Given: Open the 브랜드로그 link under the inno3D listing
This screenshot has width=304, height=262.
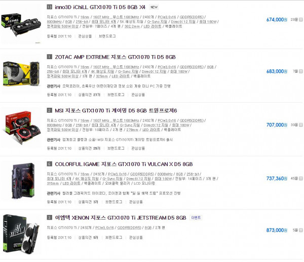Looking at the screenshot, I should click(x=107, y=36).
